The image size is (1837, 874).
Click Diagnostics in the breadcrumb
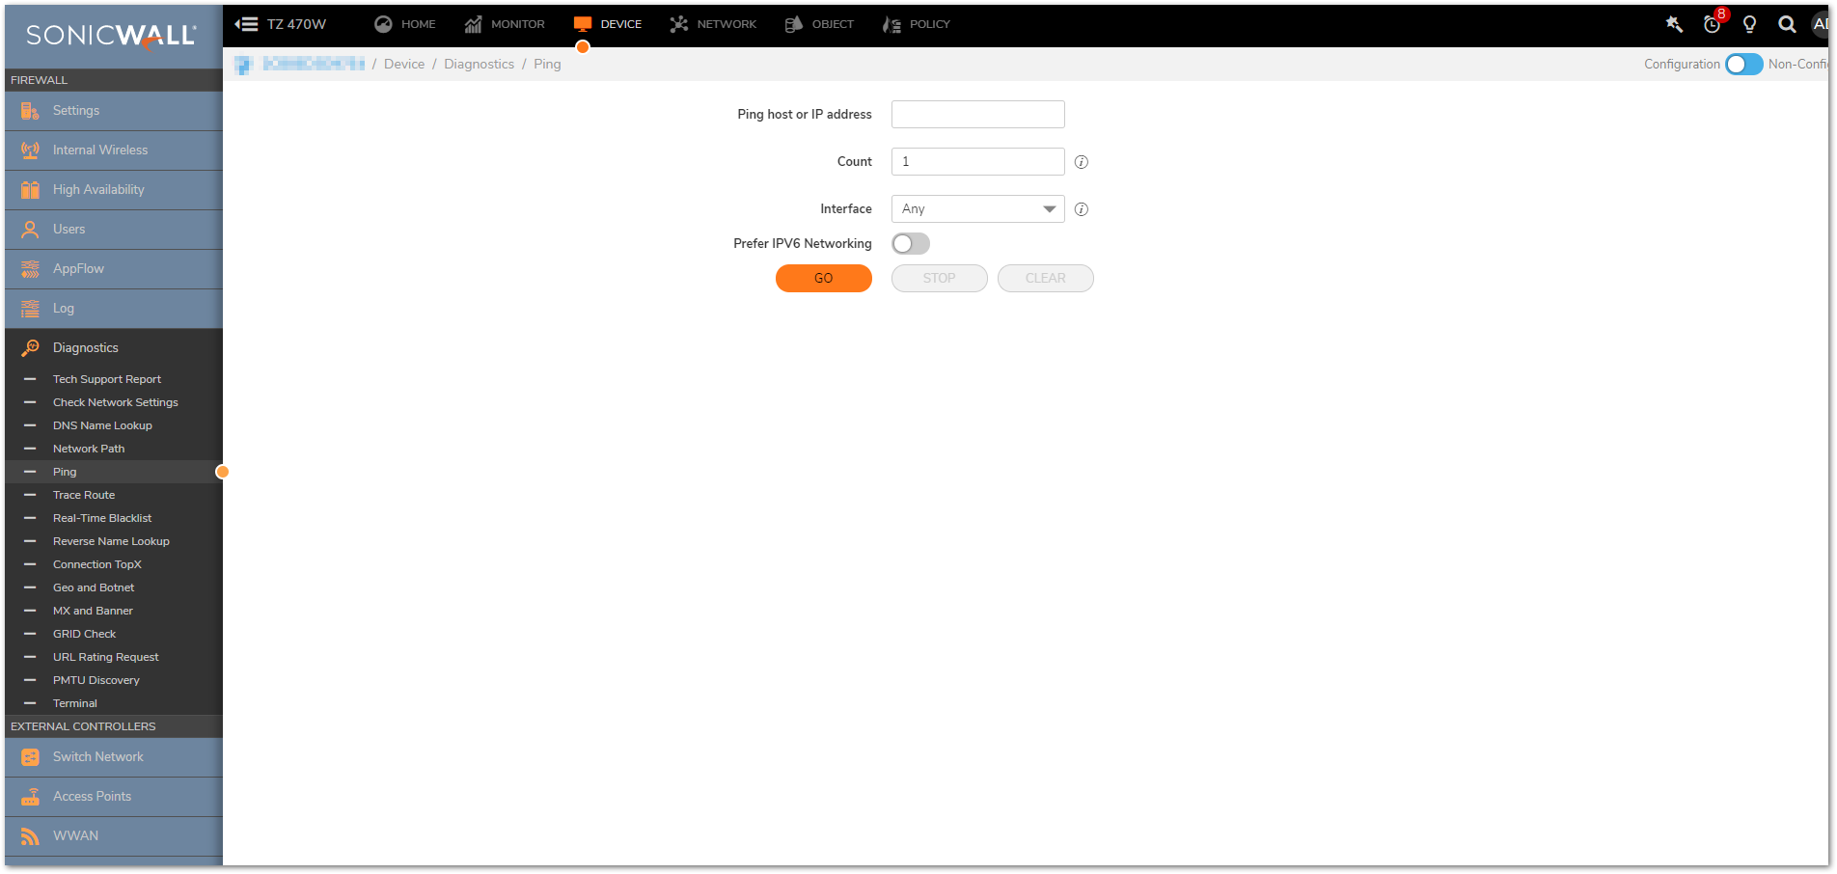pos(480,65)
